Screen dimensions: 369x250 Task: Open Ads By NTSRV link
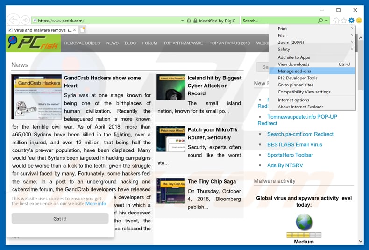(x=285, y=165)
